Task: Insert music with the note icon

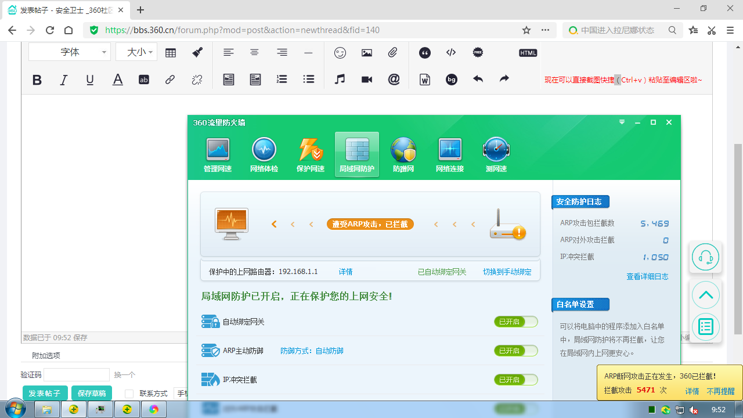Action: click(x=340, y=80)
